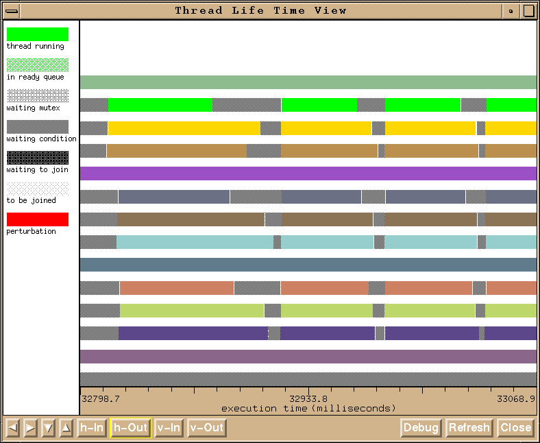Zoom in horizontally with h-In

tap(91, 428)
